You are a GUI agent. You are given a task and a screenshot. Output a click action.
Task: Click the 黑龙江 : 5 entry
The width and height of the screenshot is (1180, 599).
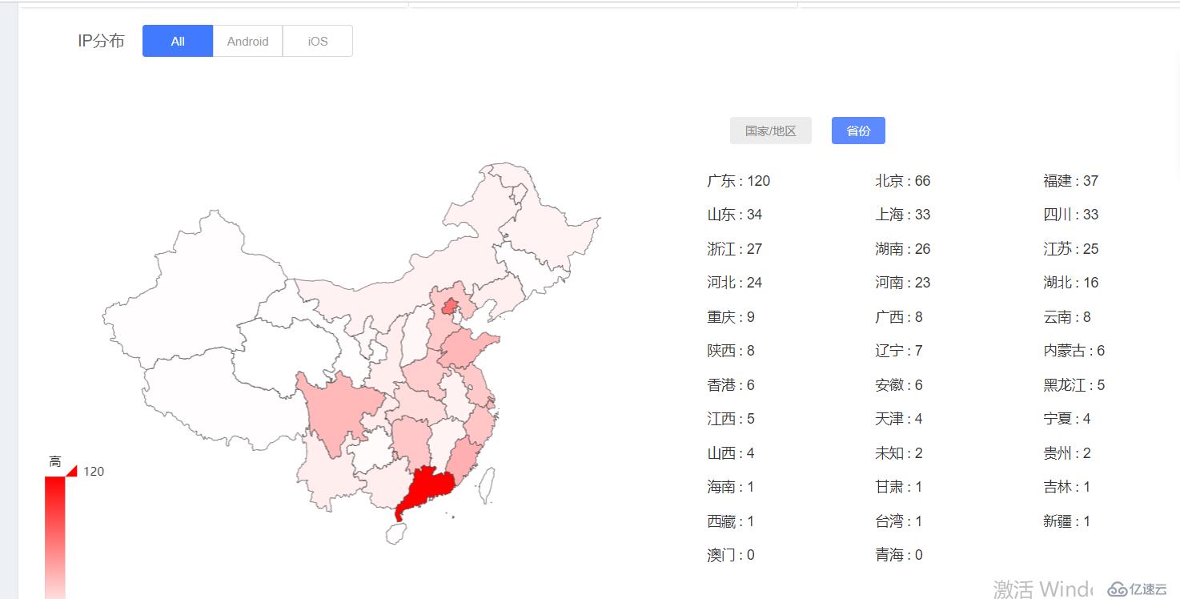pos(1074,385)
